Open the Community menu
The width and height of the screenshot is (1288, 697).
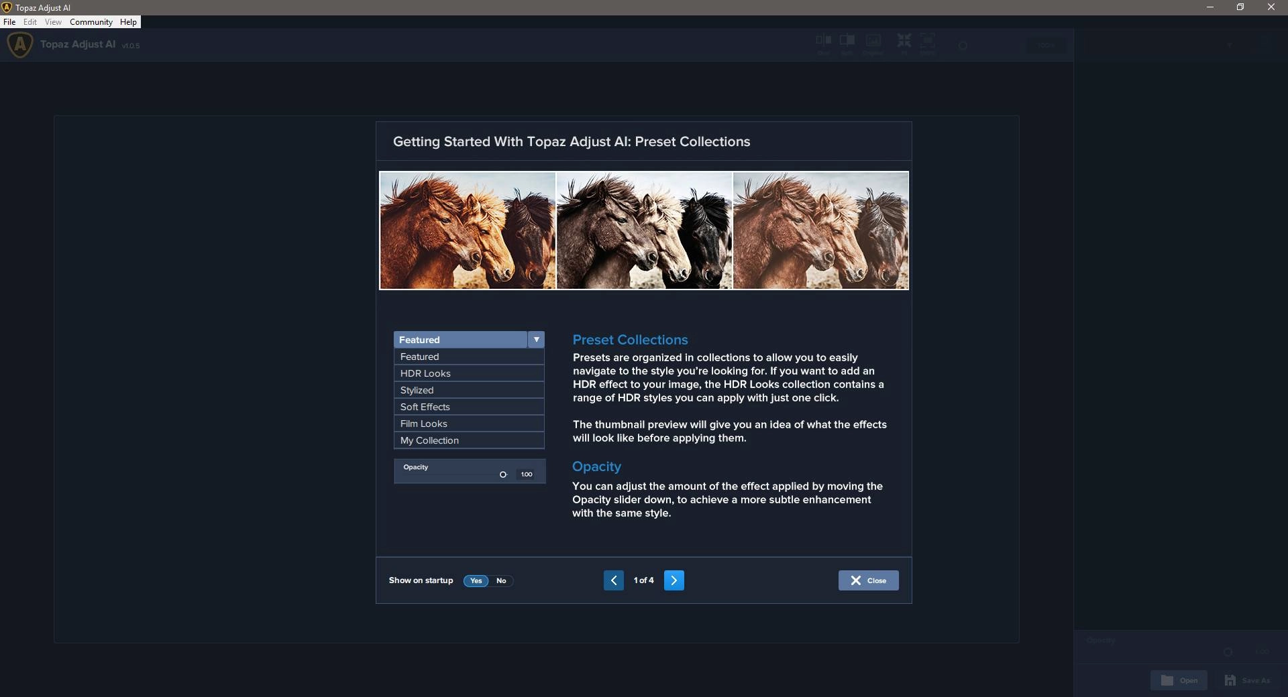91,22
